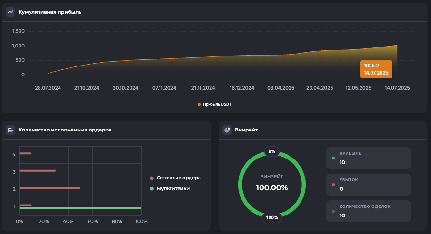Click the 100% label below the donut
Image resolution: width=431 pixels, height=234 pixels.
pyautogui.click(x=272, y=218)
